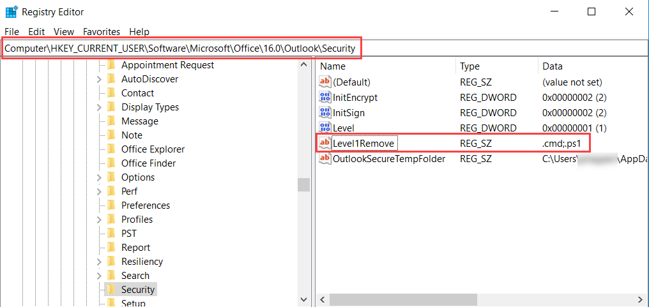Select the PST key label
The height and width of the screenshot is (307, 649).
[129, 234]
